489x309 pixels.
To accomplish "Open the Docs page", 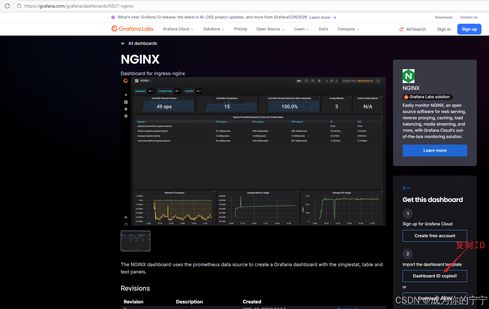I will [323, 29].
